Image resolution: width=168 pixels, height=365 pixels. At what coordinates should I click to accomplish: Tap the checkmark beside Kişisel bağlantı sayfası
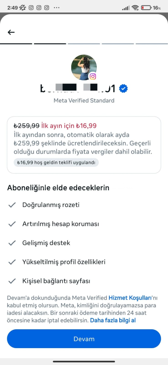tap(12, 281)
